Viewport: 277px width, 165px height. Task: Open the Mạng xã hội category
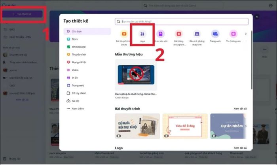point(78,62)
